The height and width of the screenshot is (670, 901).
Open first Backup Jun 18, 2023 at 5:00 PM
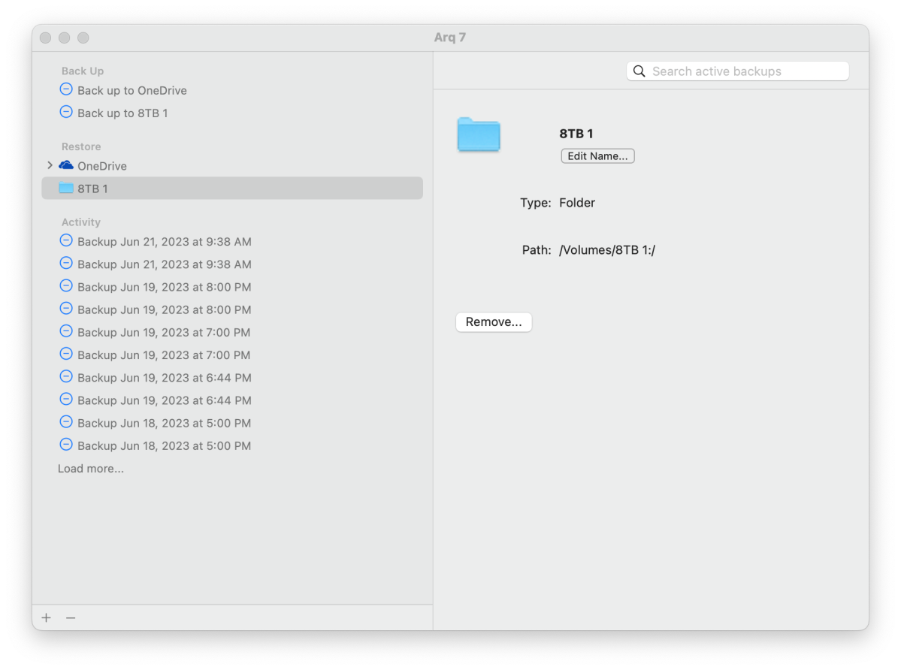(164, 423)
